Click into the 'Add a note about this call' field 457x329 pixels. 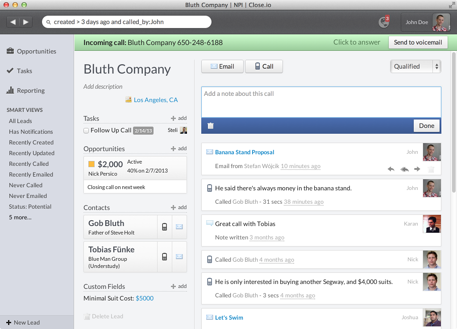321,102
